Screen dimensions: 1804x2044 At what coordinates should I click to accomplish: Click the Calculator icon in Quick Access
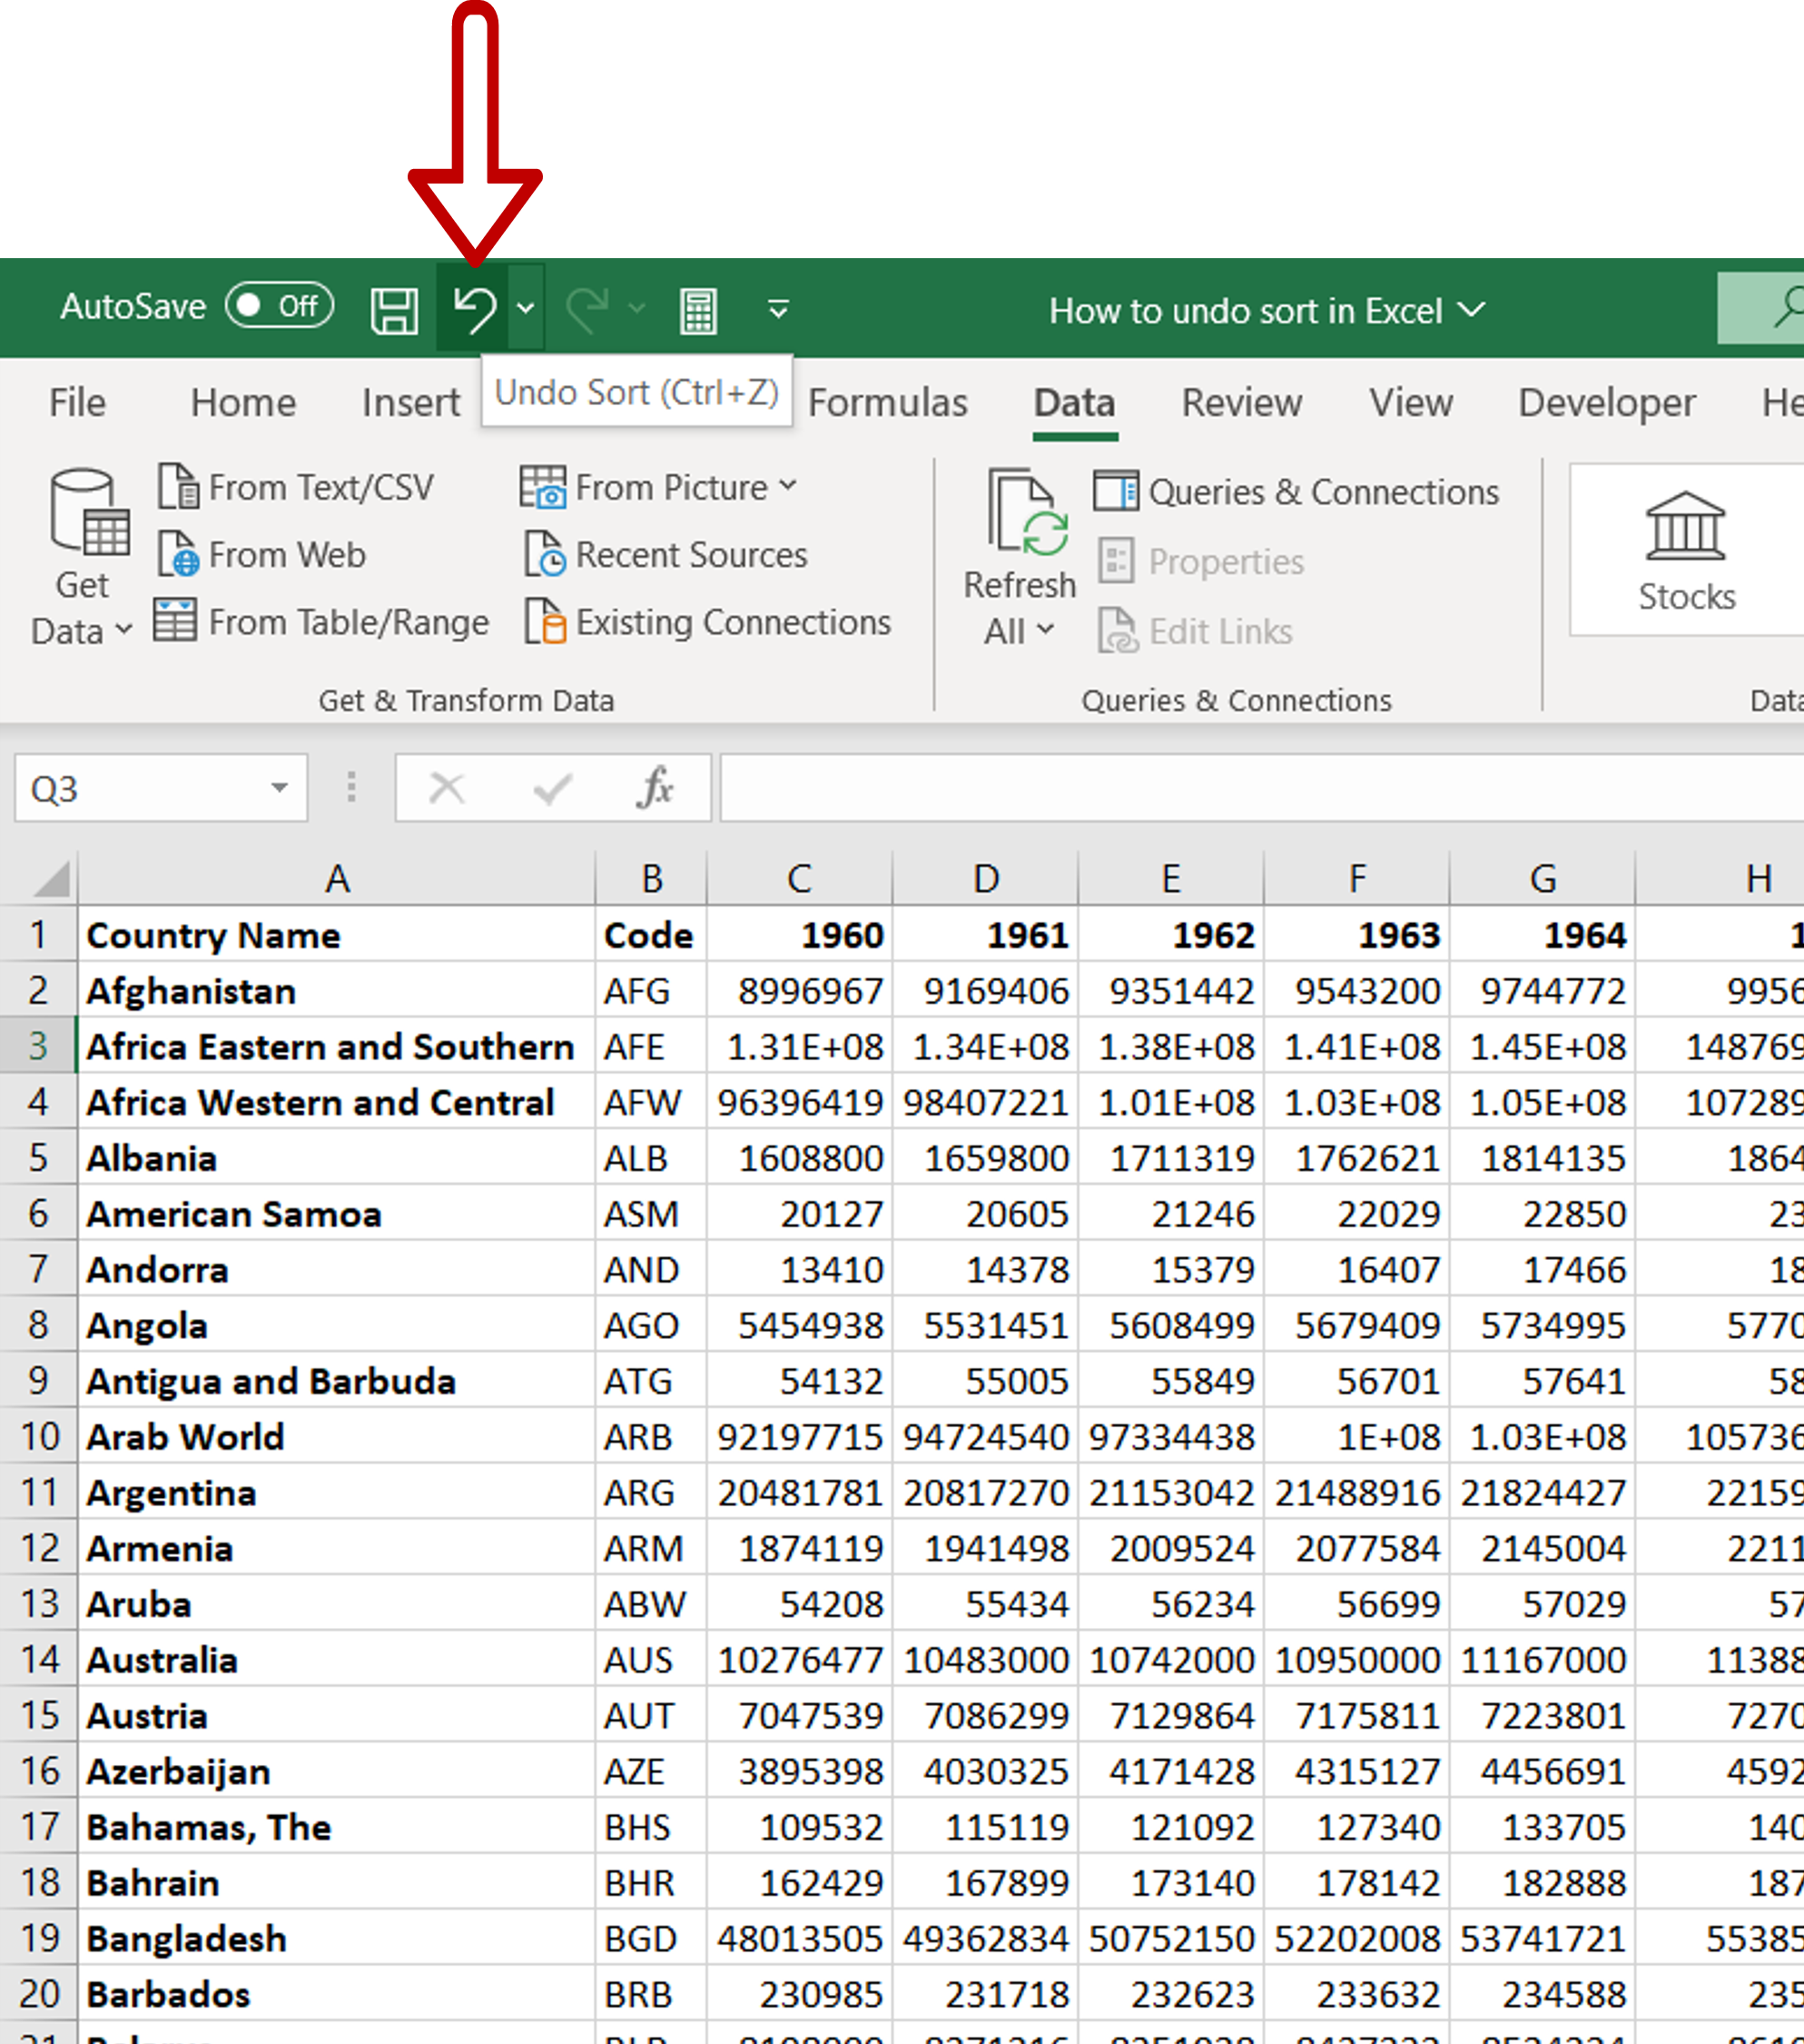[x=695, y=310]
